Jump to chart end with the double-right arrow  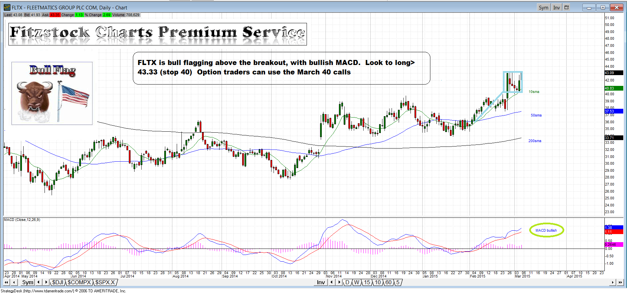pos(620,283)
